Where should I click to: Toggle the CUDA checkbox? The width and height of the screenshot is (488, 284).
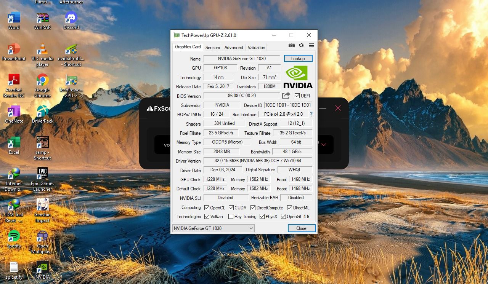point(231,207)
